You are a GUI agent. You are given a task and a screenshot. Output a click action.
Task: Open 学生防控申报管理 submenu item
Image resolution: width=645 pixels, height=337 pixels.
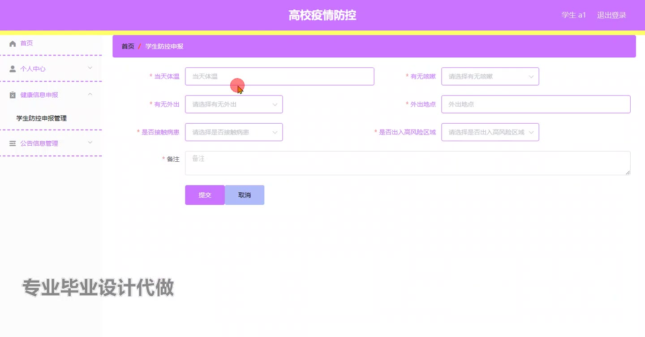42,119
